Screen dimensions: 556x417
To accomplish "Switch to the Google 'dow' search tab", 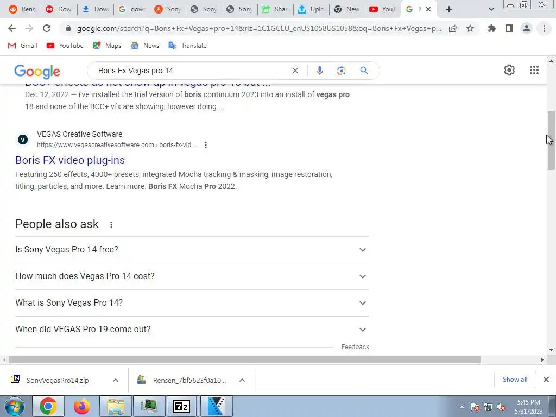I will [x=131, y=9].
